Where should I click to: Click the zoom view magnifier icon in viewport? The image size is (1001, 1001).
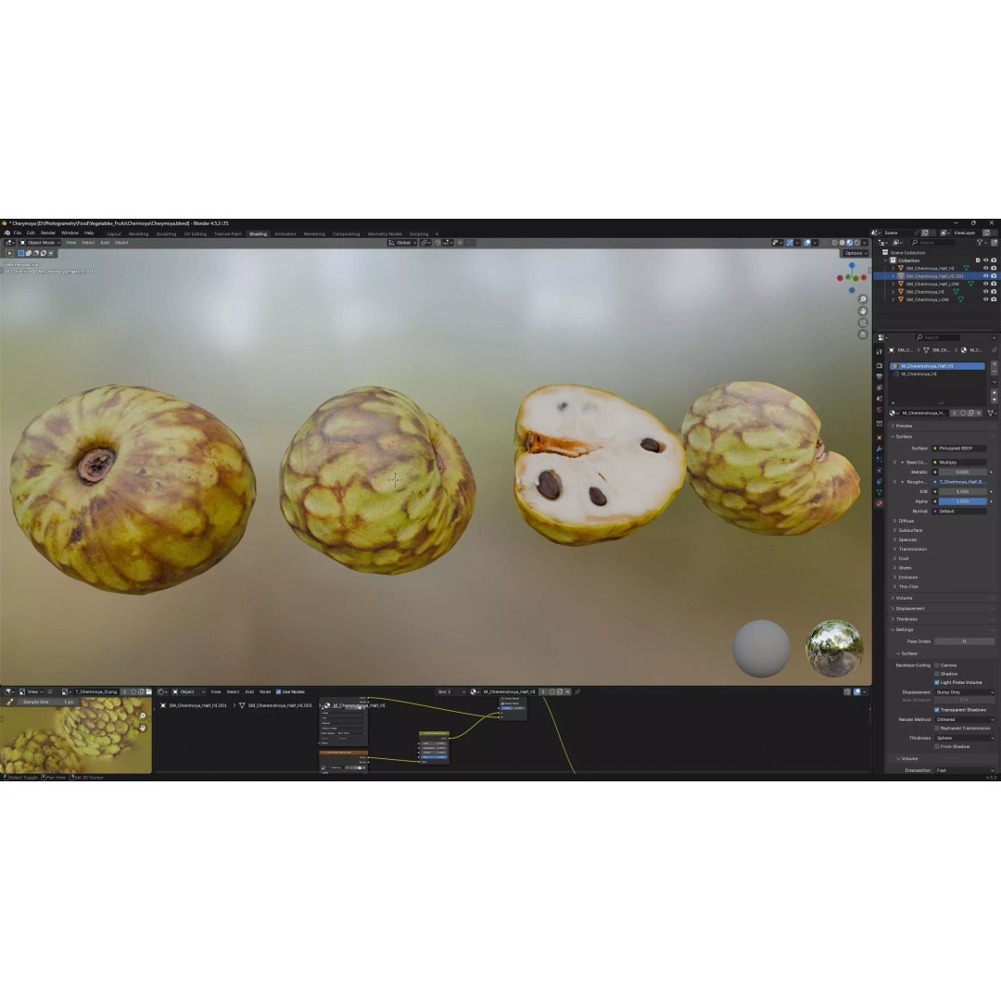tap(863, 299)
